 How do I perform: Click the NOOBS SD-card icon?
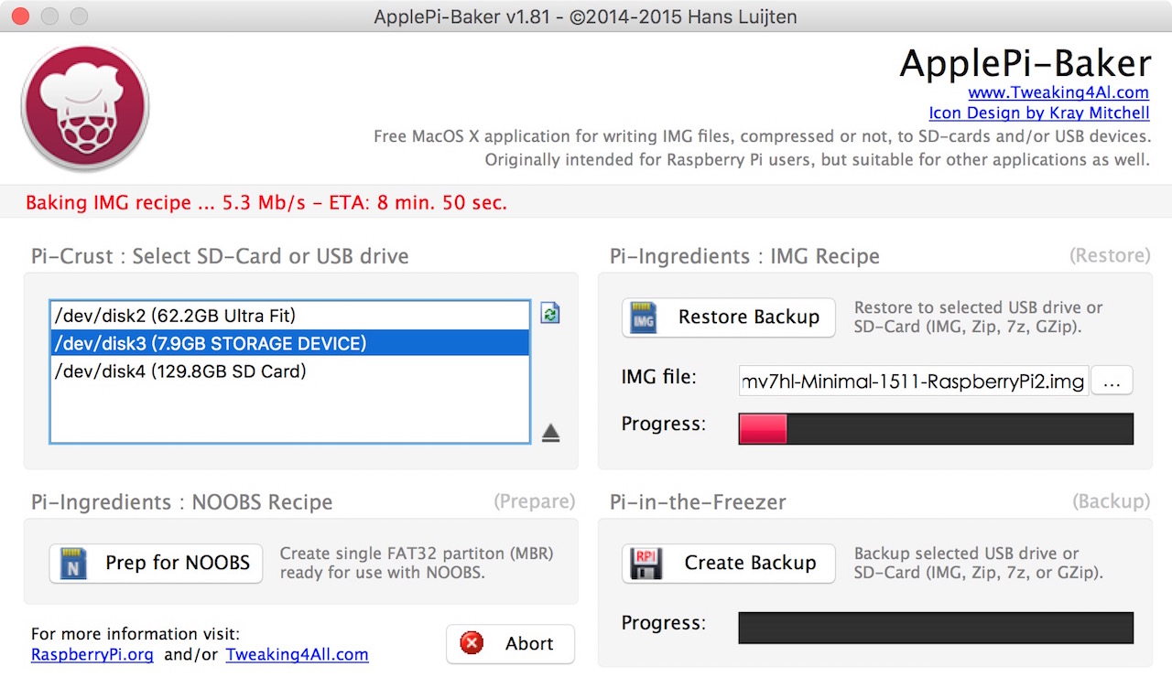tap(73, 564)
